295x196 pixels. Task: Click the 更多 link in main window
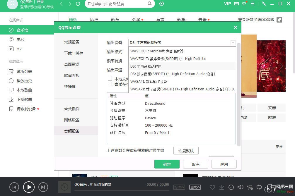click(279, 146)
